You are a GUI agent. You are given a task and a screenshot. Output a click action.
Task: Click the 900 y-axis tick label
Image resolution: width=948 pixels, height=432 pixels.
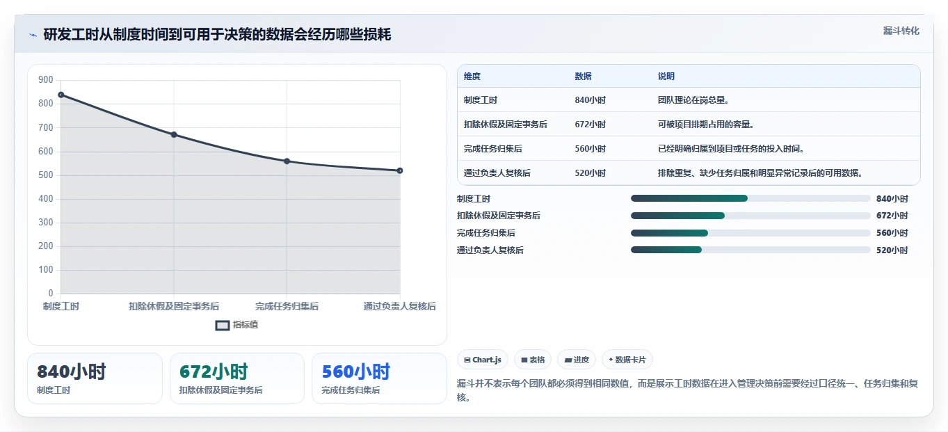46,80
